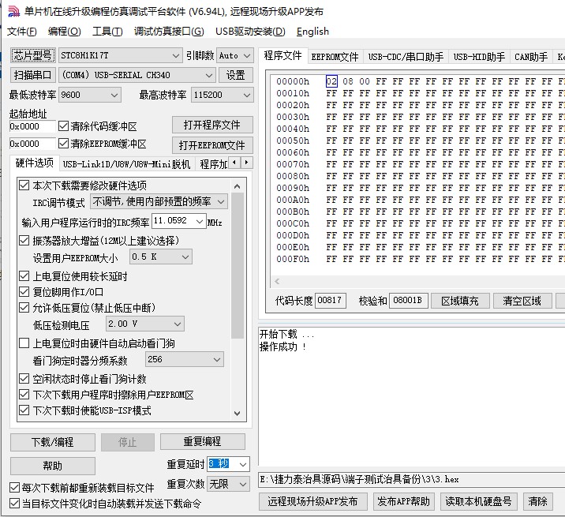
Task: Click the code start address 0x0000 field
Action: (32, 126)
